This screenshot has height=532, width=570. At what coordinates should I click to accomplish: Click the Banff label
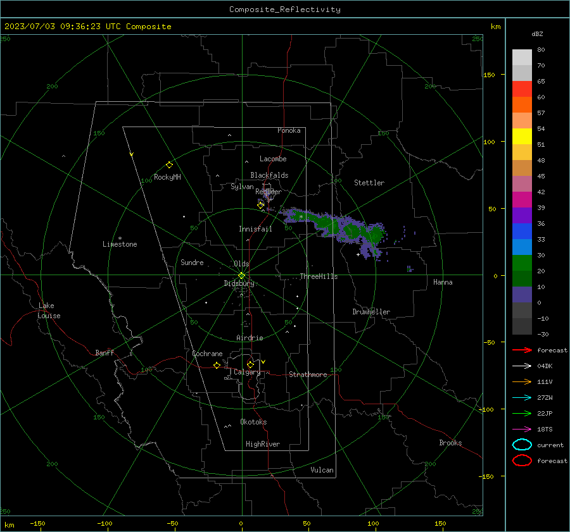tap(104, 352)
